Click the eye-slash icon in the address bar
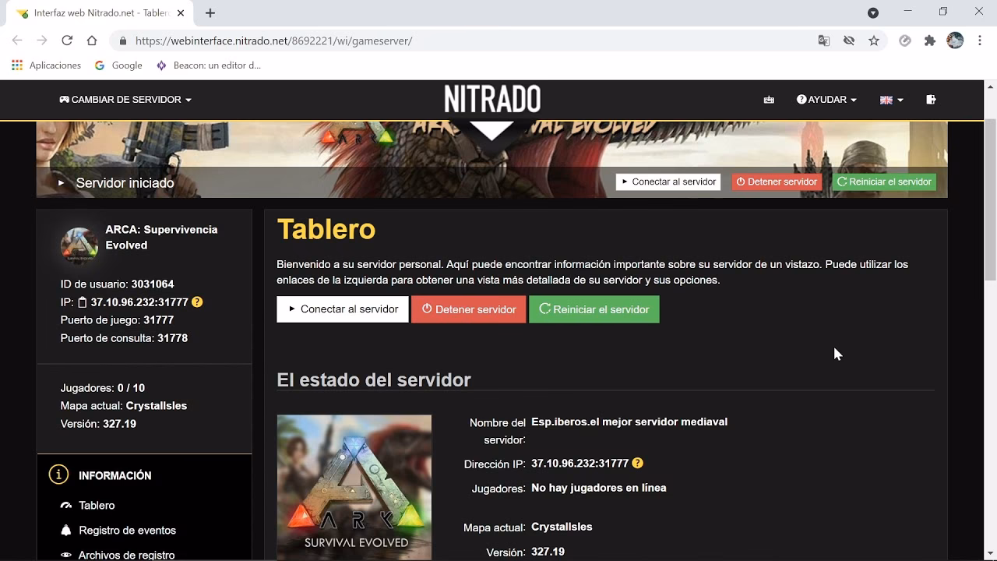 [x=849, y=41]
